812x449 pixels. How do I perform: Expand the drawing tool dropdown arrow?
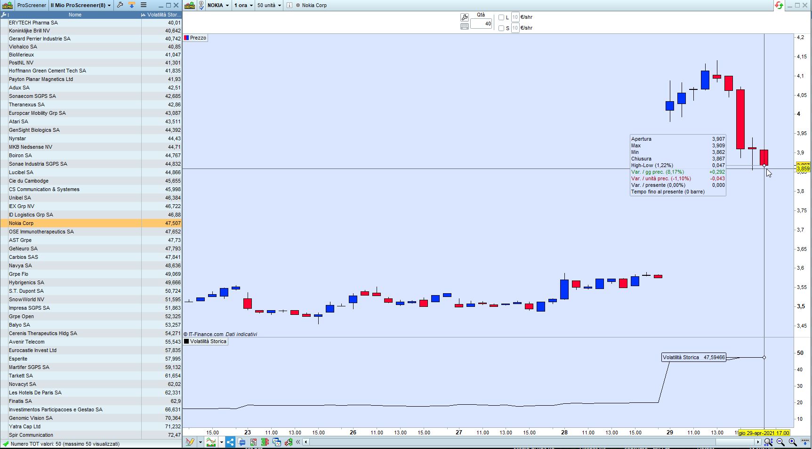(200, 442)
